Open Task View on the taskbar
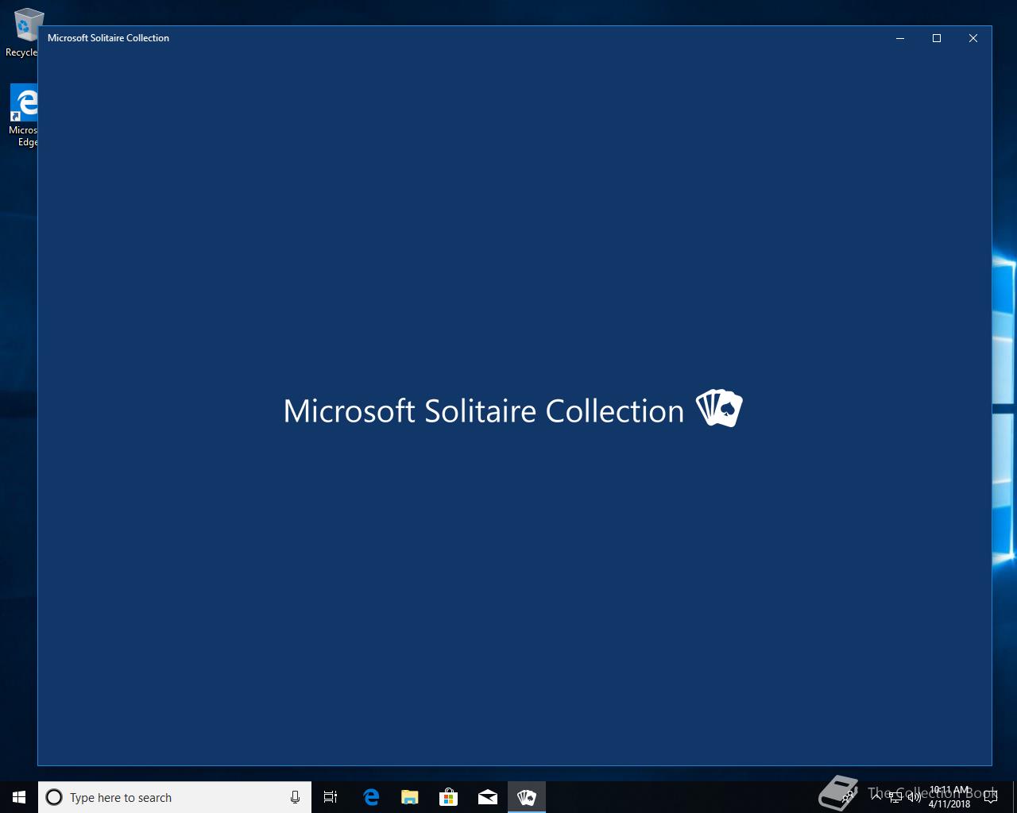 pyautogui.click(x=331, y=797)
